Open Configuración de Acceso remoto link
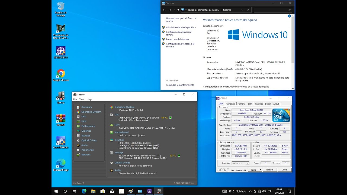The image size is (347, 195). coord(179,33)
